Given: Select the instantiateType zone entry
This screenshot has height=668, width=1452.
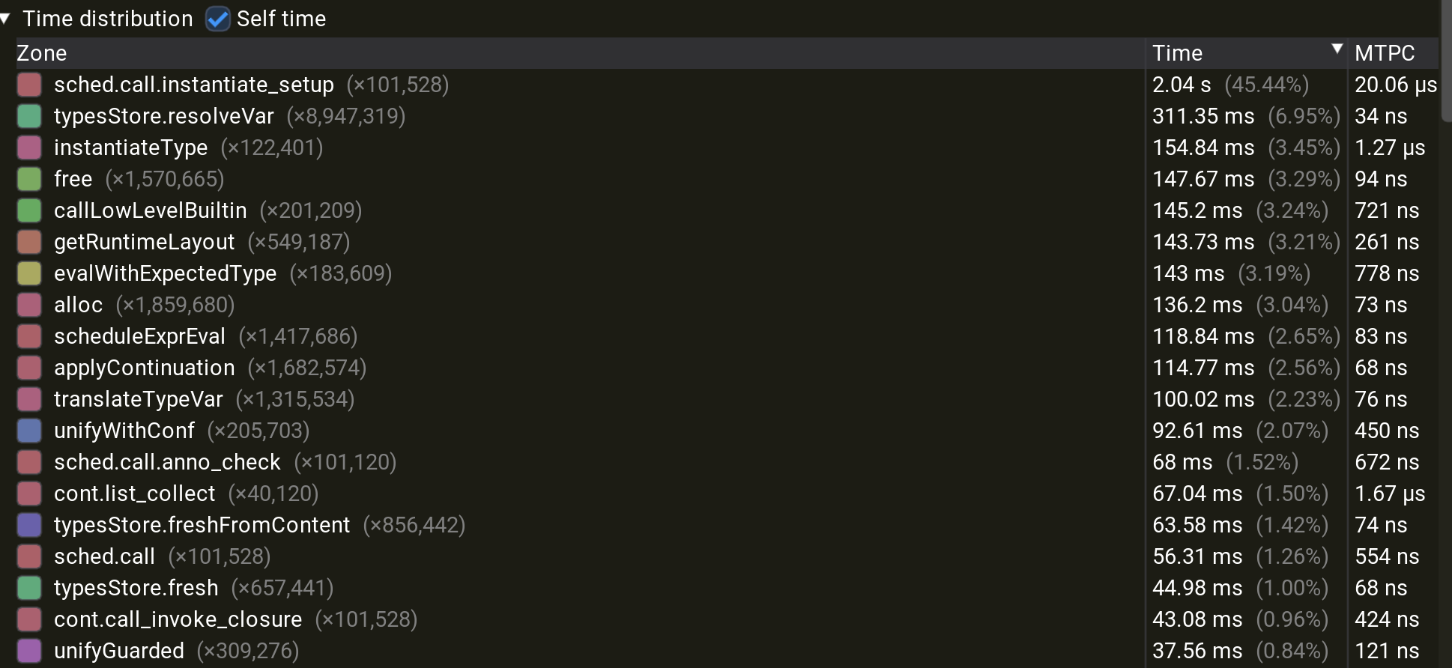Looking at the screenshot, I should point(130,148).
